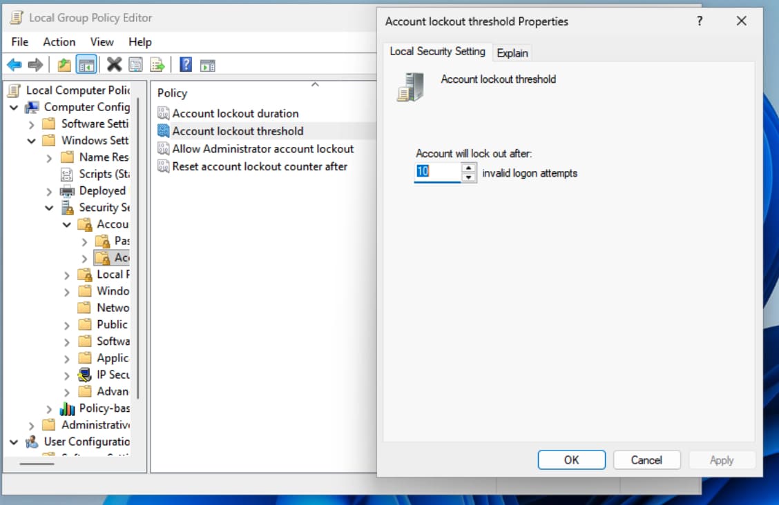Click the Back navigation arrow

15,64
